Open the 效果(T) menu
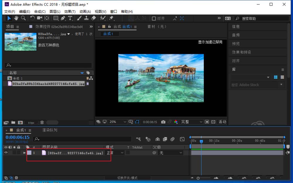The width and height of the screenshot is (293, 183). click(70, 11)
